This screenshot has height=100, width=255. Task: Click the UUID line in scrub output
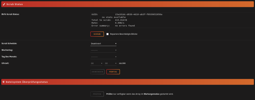(127, 14)
